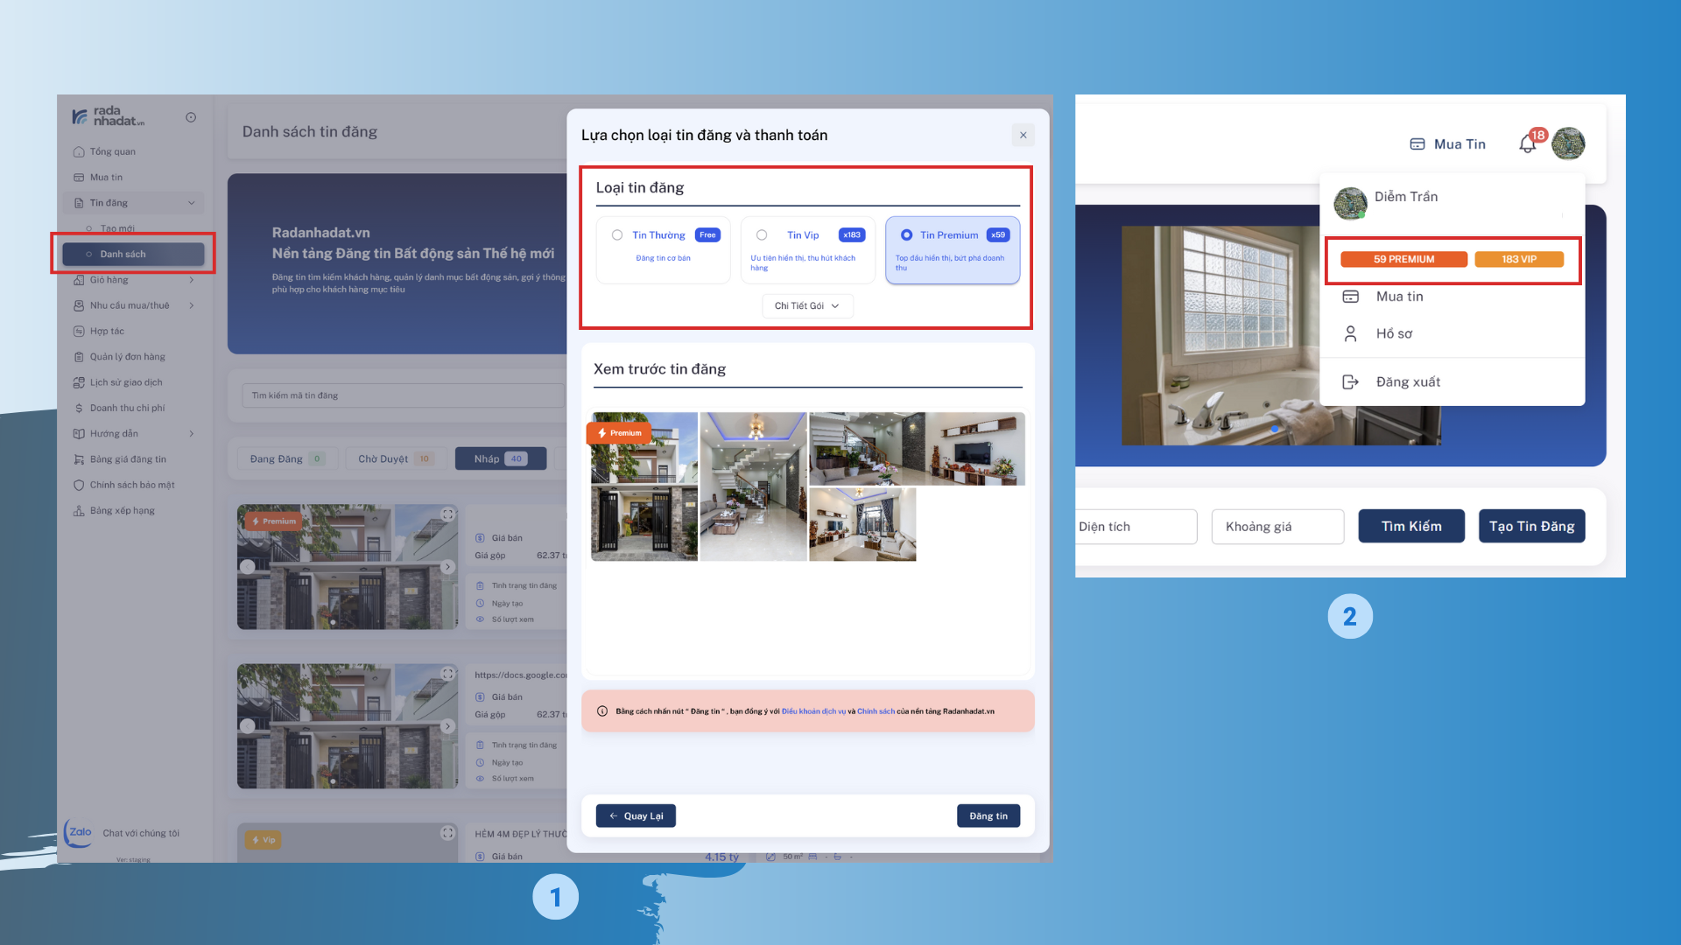Open staircase interior preview thumbnail
The width and height of the screenshot is (1681, 945).
coord(753,486)
